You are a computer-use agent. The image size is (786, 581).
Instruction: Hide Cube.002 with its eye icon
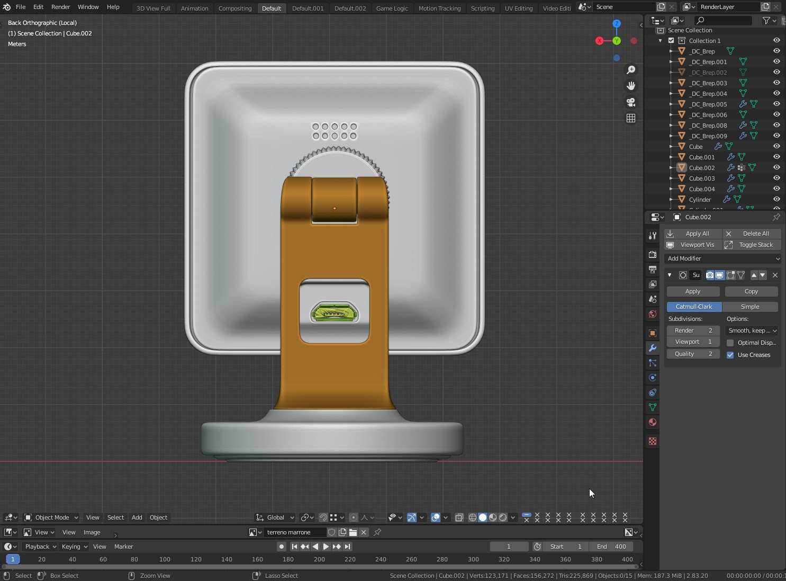tap(776, 167)
